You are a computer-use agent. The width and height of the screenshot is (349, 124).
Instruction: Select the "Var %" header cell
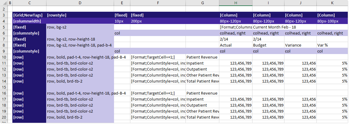pos(332,45)
